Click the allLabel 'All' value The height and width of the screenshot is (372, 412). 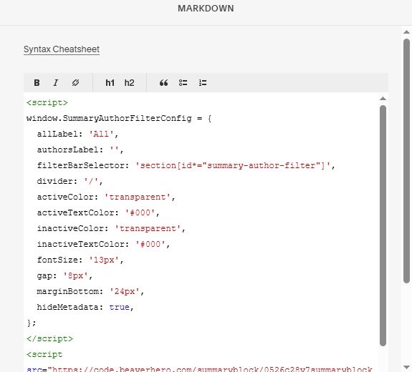point(101,134)
